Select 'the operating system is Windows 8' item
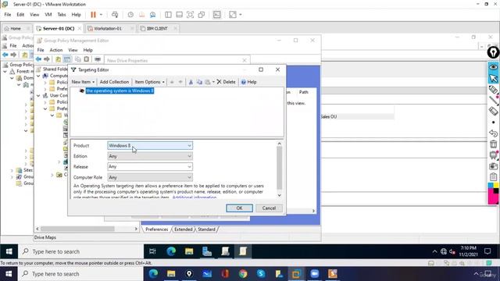The width and height of the screenshot is (500, 281). (x=120, y=91)
